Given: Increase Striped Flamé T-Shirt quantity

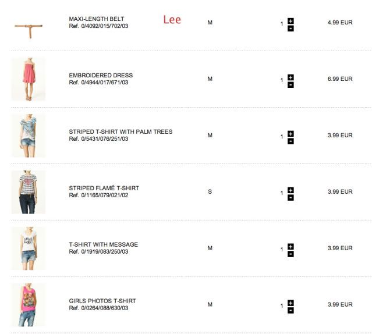Looking at the screenshot, I should pos(290,190).
